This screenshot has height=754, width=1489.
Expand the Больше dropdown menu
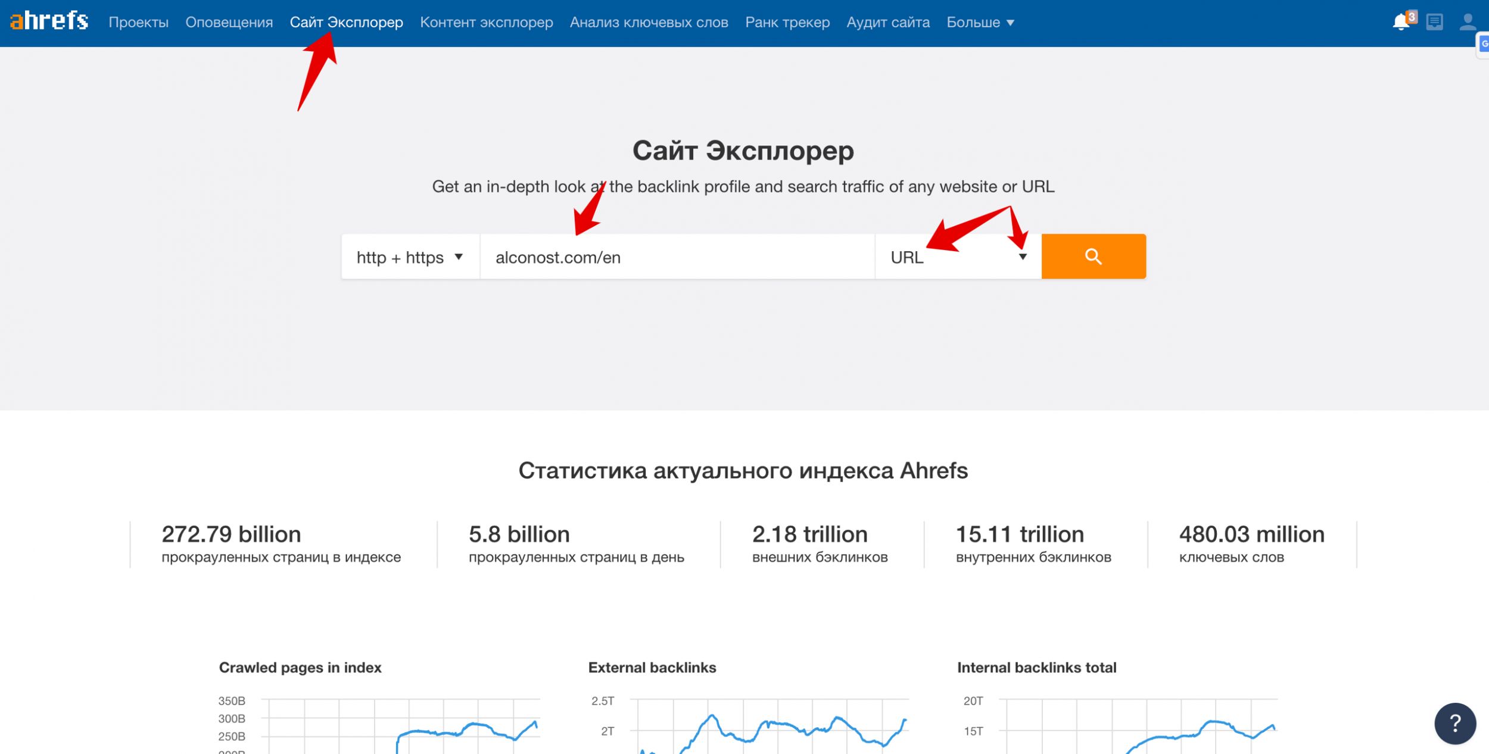[x=980, y=23]
